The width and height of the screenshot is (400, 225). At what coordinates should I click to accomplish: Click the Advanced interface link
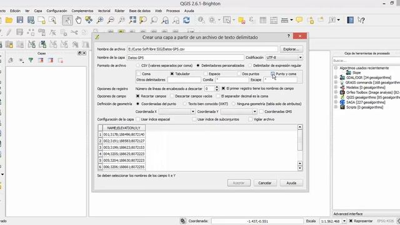[x=348, y=214]
